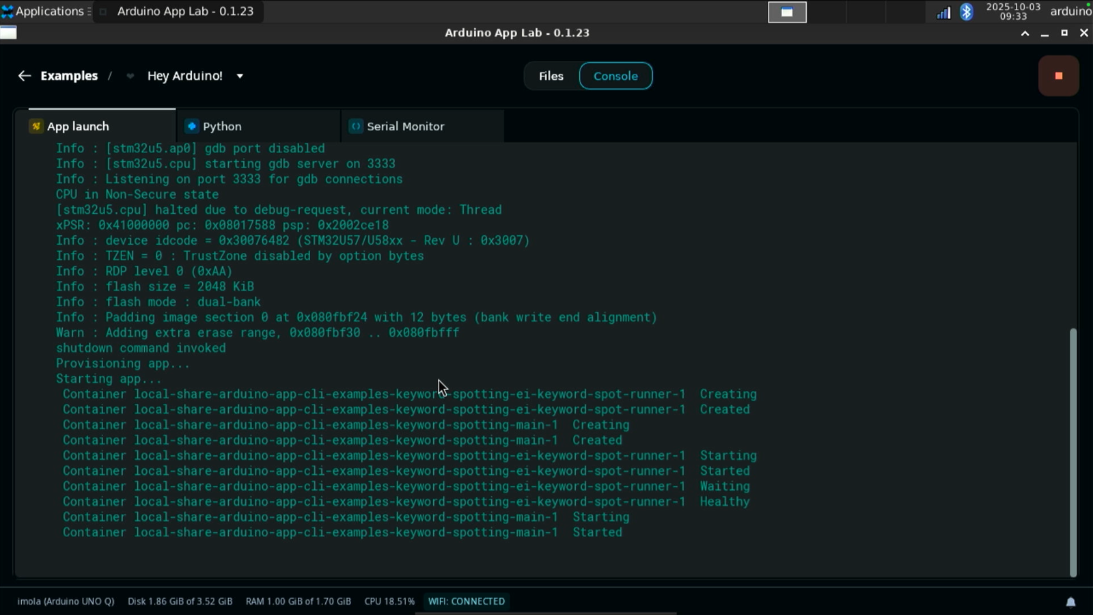Click the CPU 18.51% status entry
This screenshot has width=1093, height=615.
pos(389,601)
